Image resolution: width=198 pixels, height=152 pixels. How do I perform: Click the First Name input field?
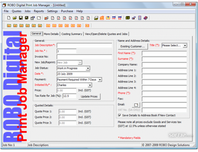click(x=164, y=53)
